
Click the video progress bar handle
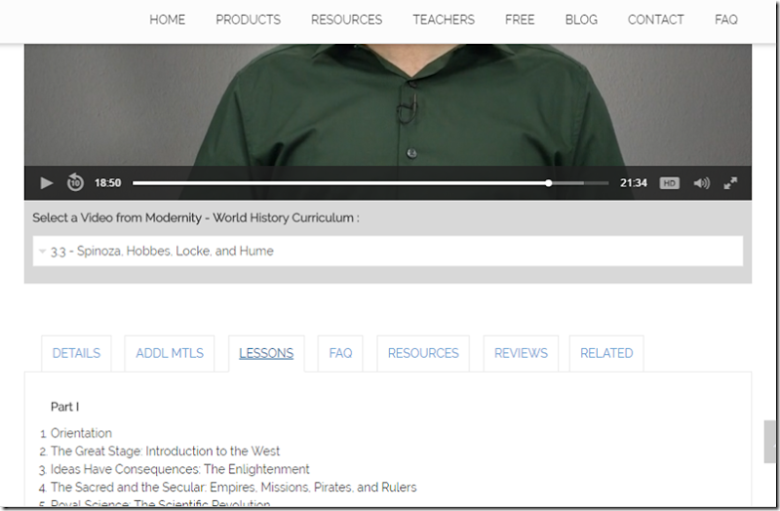548,183
